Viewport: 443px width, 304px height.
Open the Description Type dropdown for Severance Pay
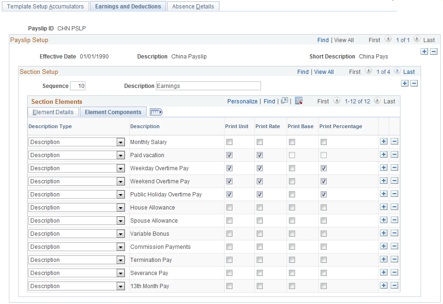click(120, 273)
